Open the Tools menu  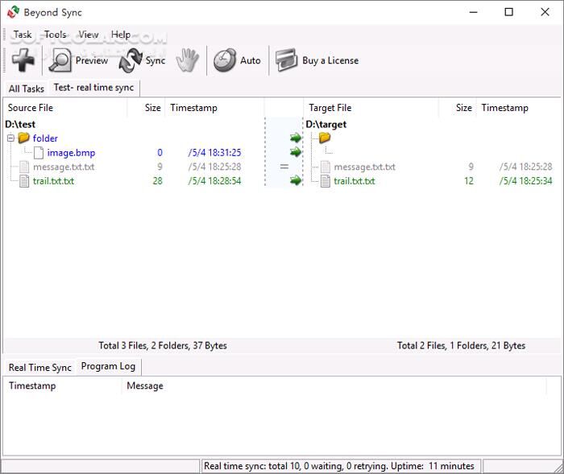[55, 35]
